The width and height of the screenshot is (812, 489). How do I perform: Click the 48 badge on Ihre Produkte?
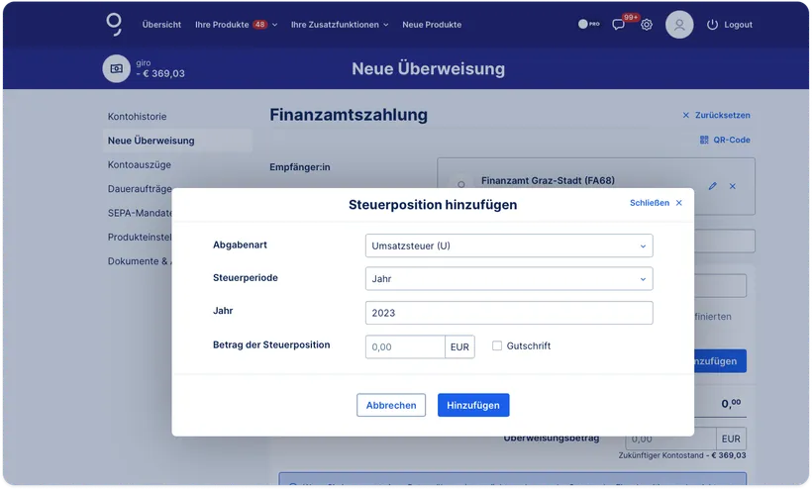tap(260, 25)
